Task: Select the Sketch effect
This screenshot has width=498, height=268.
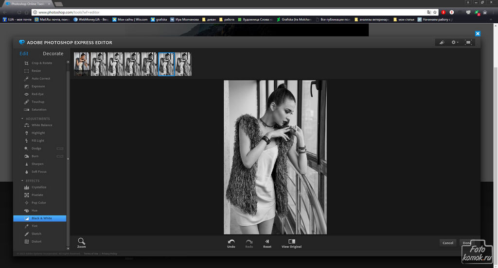Action: (36, 234)
